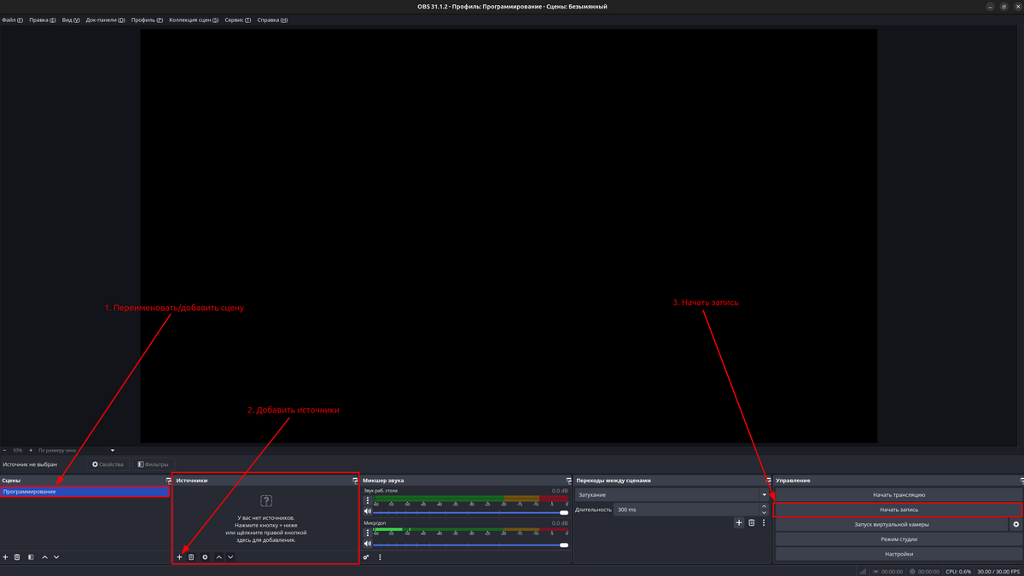Open the Затухание transition dropdown
The image size is (1024, 576).
tap(672, 494)
